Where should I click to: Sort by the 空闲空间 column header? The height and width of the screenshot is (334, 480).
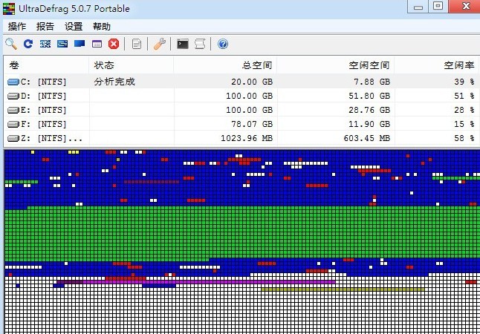pos(336,65)
